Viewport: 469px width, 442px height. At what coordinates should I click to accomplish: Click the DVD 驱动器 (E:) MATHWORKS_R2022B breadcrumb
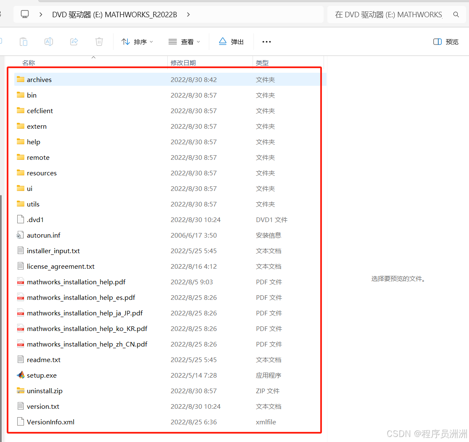click(115, 15)
